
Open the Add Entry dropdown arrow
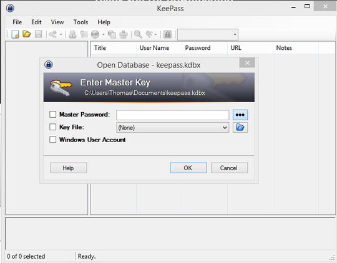pos(61,34)
